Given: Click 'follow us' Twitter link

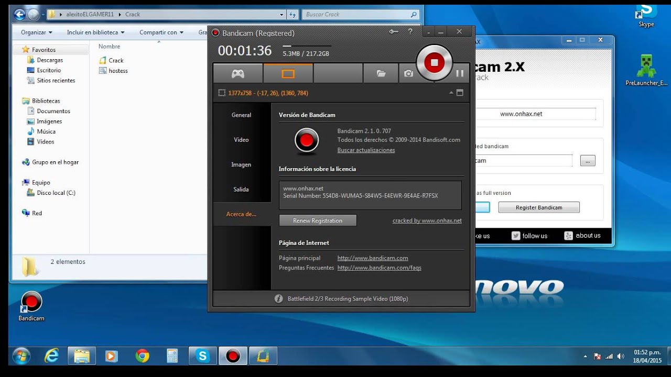Looking at the screenshot, I should [529, 236].
